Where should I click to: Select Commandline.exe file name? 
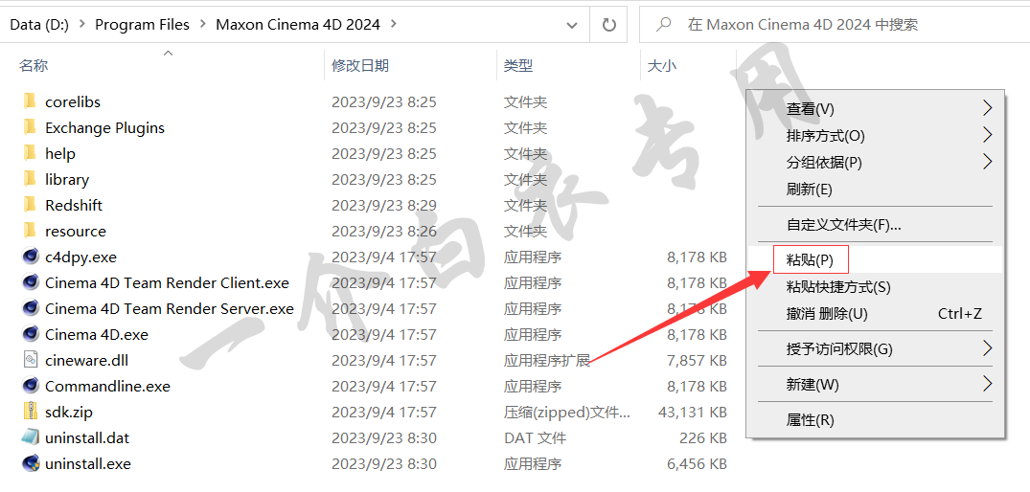[x=107, y=386]
